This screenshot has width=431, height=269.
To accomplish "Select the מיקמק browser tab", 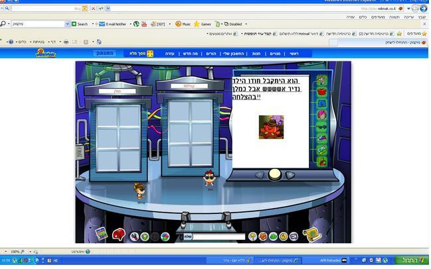I will coord(381,42).
